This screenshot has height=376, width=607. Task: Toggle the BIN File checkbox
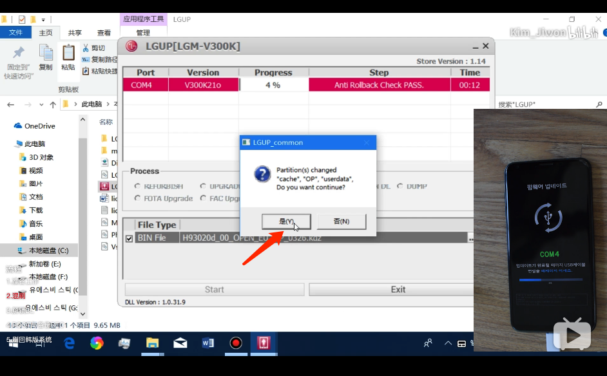coord(130,238)
